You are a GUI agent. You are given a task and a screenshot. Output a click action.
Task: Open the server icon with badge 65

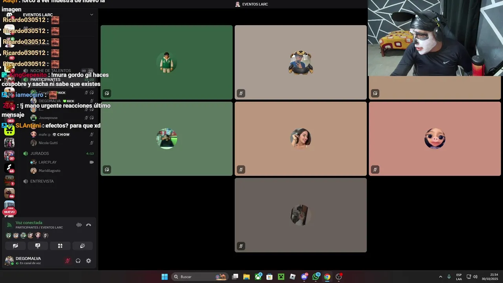pos(9,168)
